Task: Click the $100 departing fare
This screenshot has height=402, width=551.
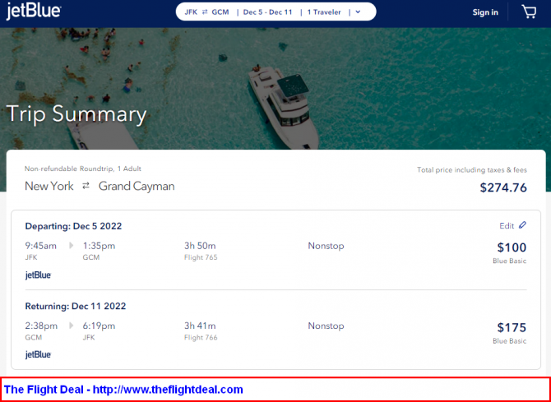Action: [x=512, y=247]
